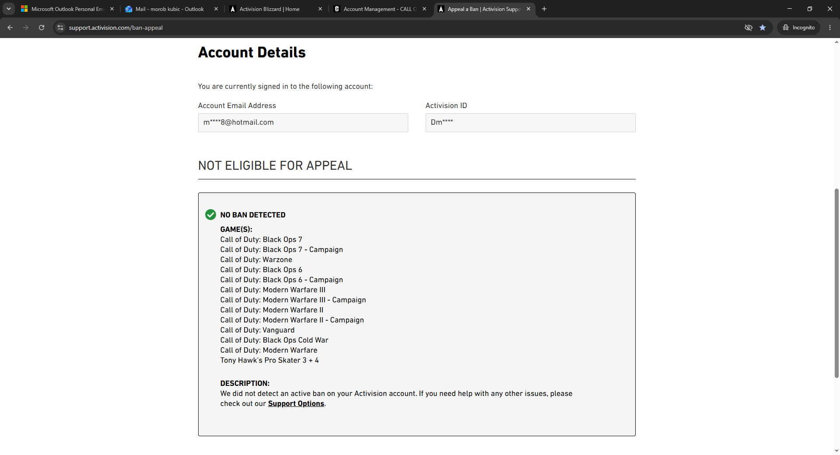The height and width of the screenshot is (455, 840).
Task: Close the Appeal a Ban tab
Action: pyautogui.click(x=528, y=9)
